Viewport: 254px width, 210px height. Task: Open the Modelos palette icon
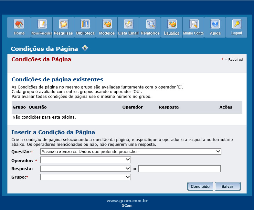pos(107,24)
